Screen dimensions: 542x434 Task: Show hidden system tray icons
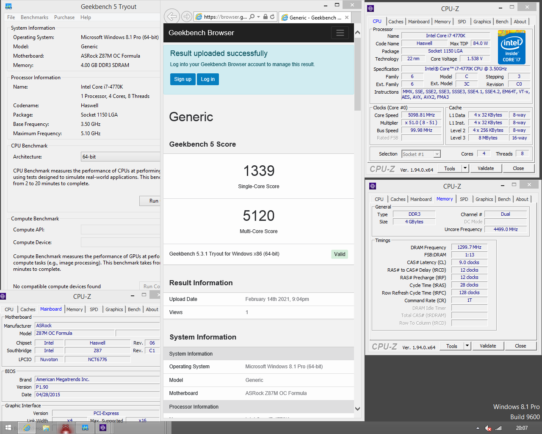coord(478,428)
